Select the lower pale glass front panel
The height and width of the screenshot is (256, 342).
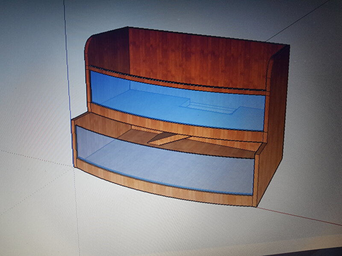(x=165, y=160)
